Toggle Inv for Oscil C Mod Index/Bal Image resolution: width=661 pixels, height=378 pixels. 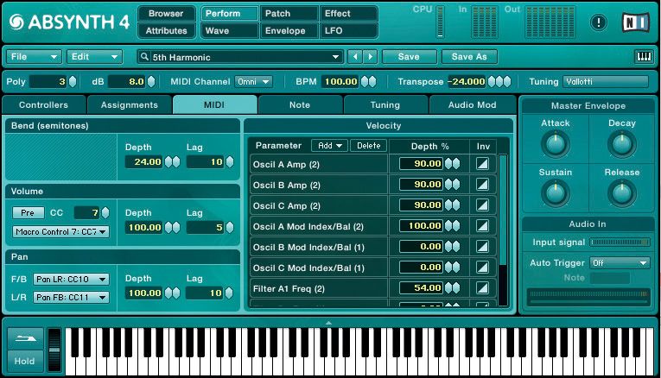[x=482, y=267]
